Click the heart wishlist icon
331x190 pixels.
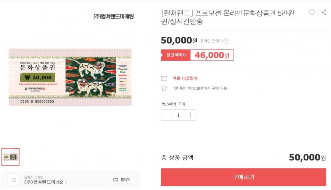[x=312, y=12]
